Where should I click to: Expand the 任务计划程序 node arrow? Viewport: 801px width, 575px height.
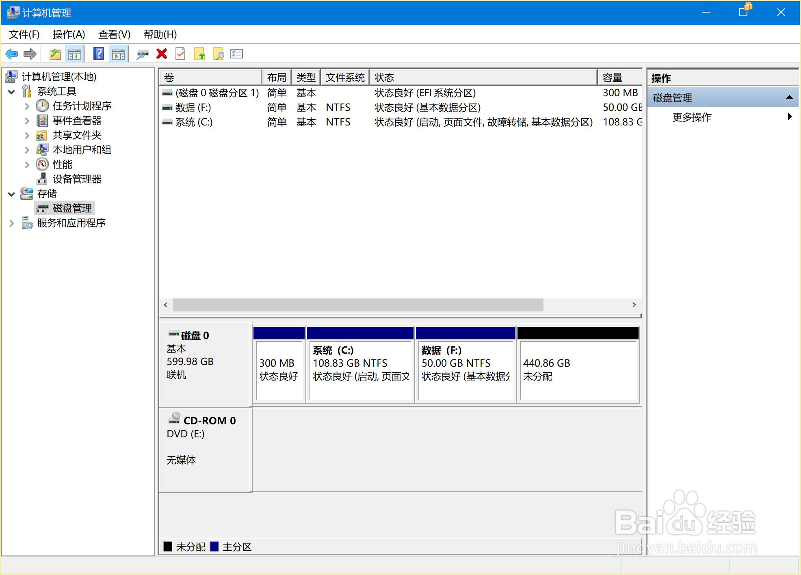click(27, 106)
